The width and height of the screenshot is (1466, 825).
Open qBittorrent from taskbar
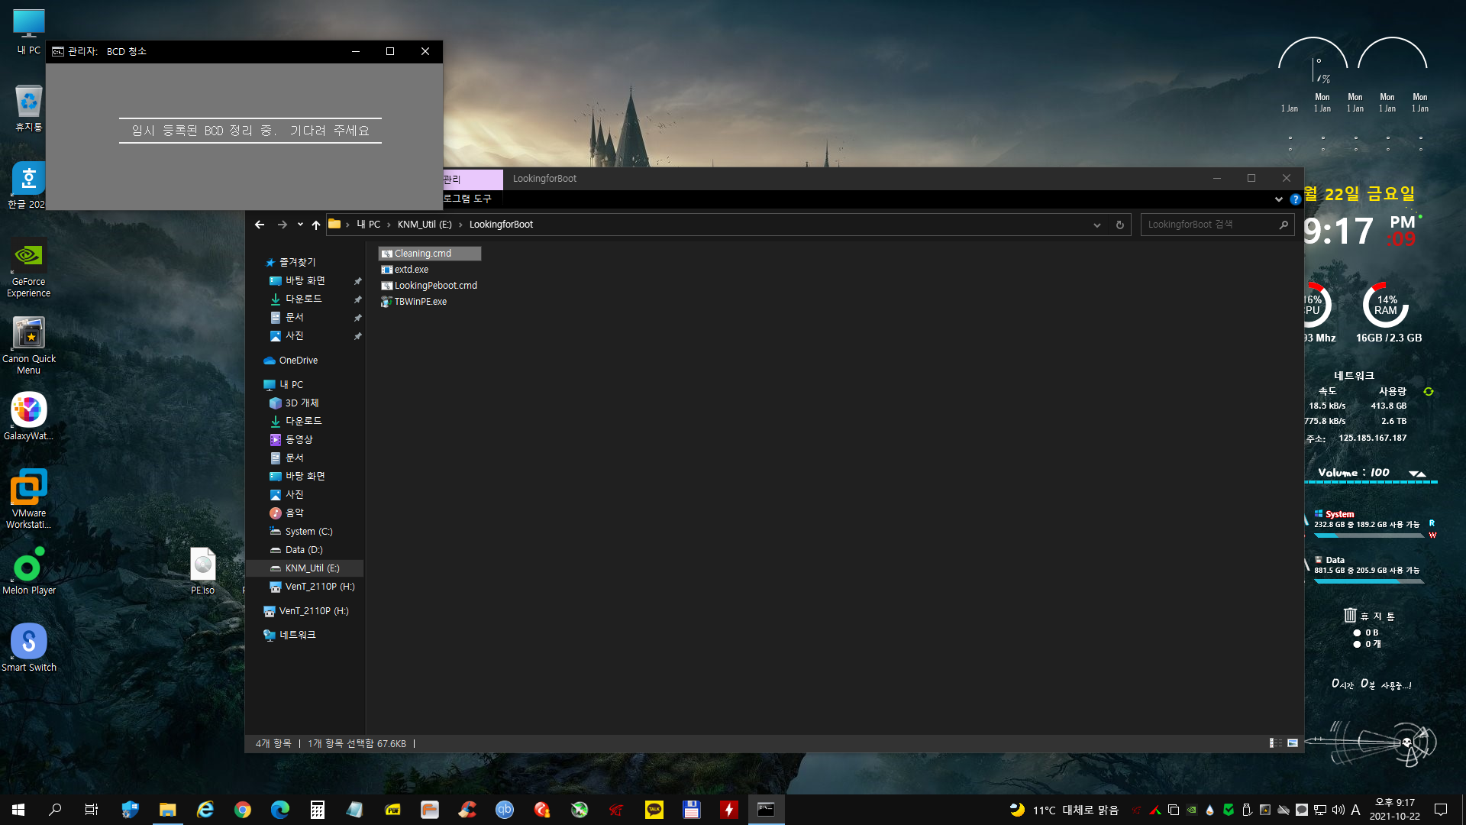(505, 810)
